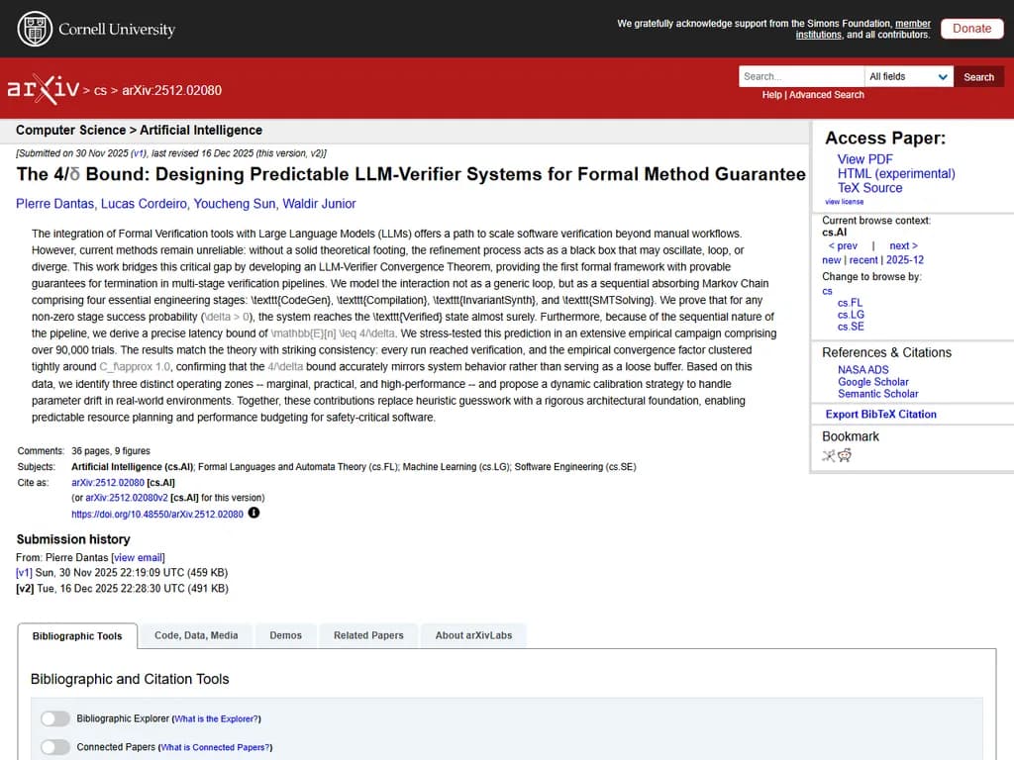
Task: Open the Demos tab
Action: [285, 635]
